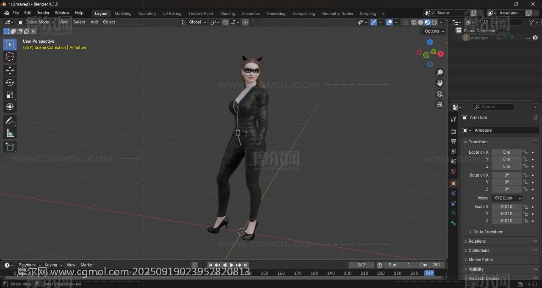Switch viewport to wireframe shading
Image resolution: width=542 pixels, height=288 pixels.
[414, 22]
